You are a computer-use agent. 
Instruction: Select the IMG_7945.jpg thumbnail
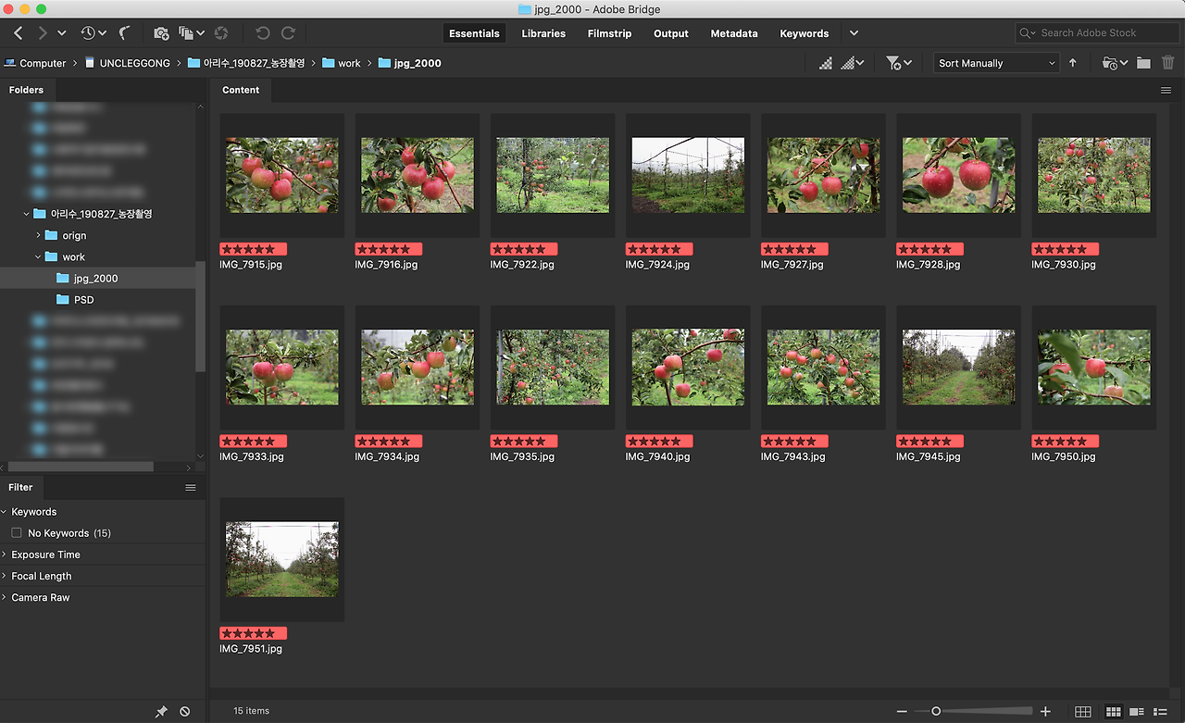point(958,368)
